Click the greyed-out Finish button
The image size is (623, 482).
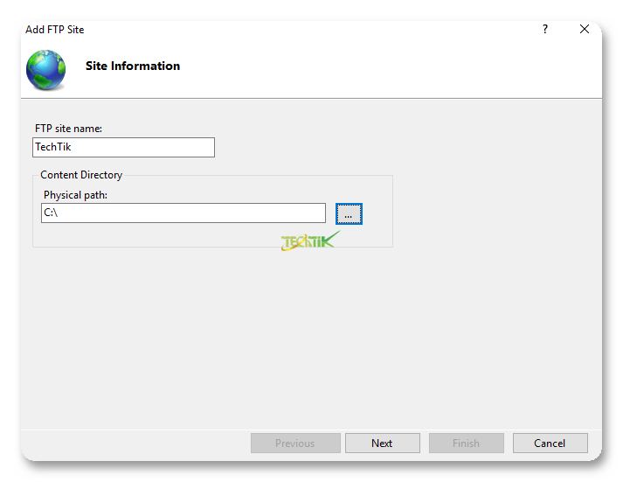click(x=466, y=443)
